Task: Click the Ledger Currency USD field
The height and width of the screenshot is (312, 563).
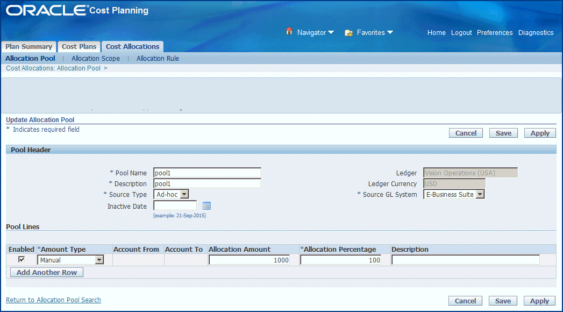Action: 454,183
